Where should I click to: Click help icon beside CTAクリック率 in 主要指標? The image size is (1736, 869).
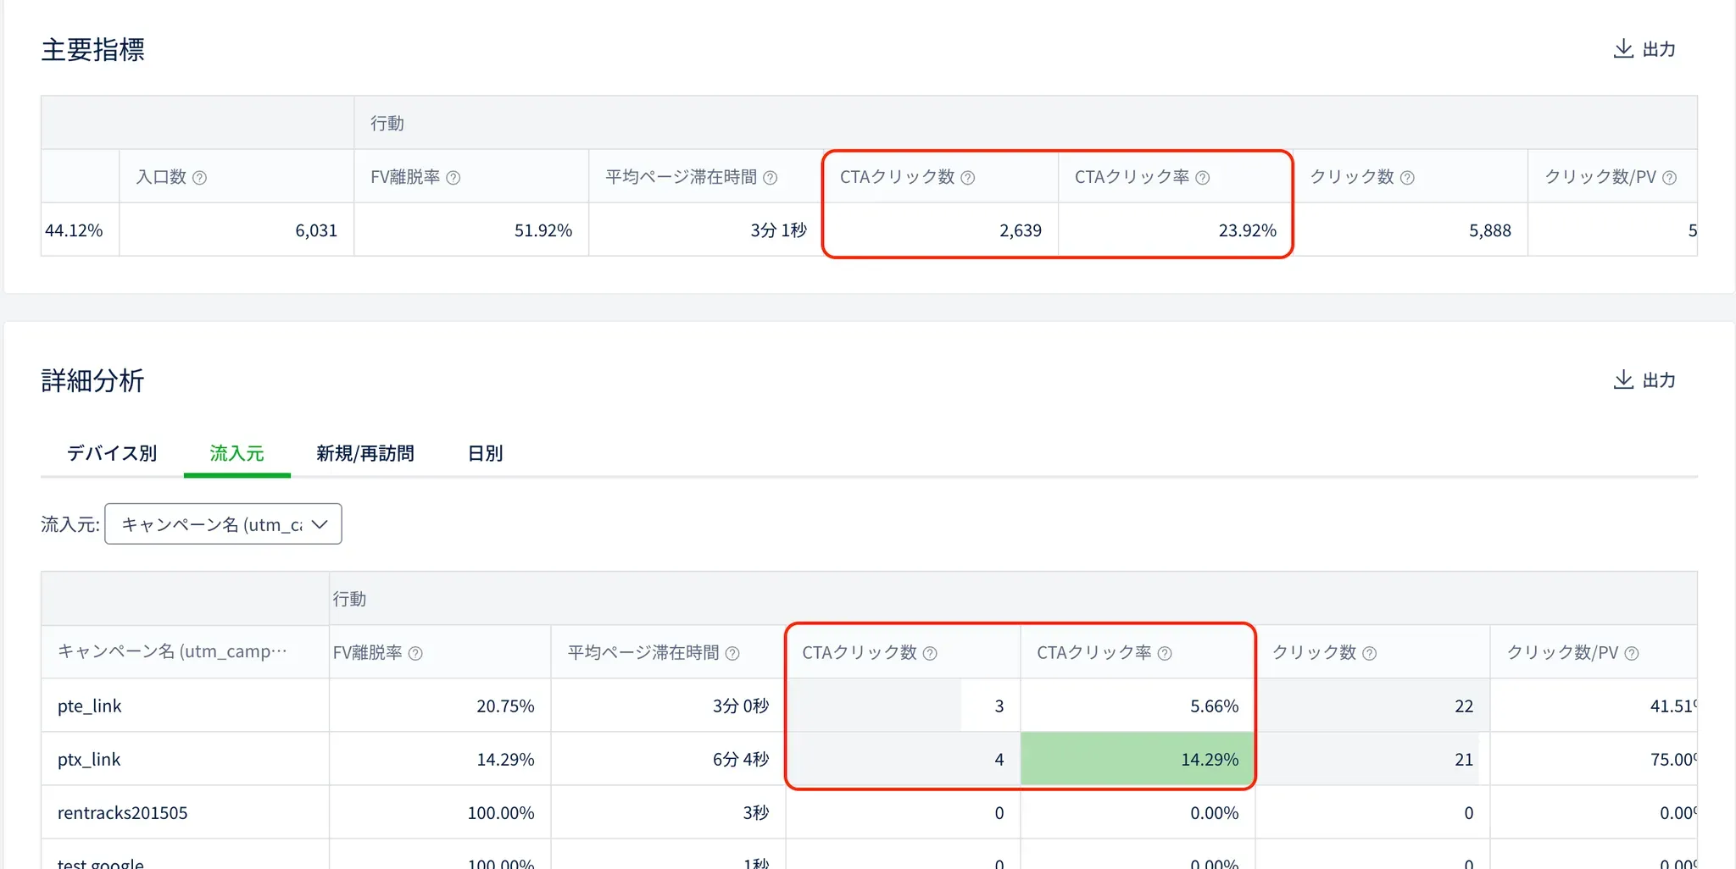(x=1202, y=178)
